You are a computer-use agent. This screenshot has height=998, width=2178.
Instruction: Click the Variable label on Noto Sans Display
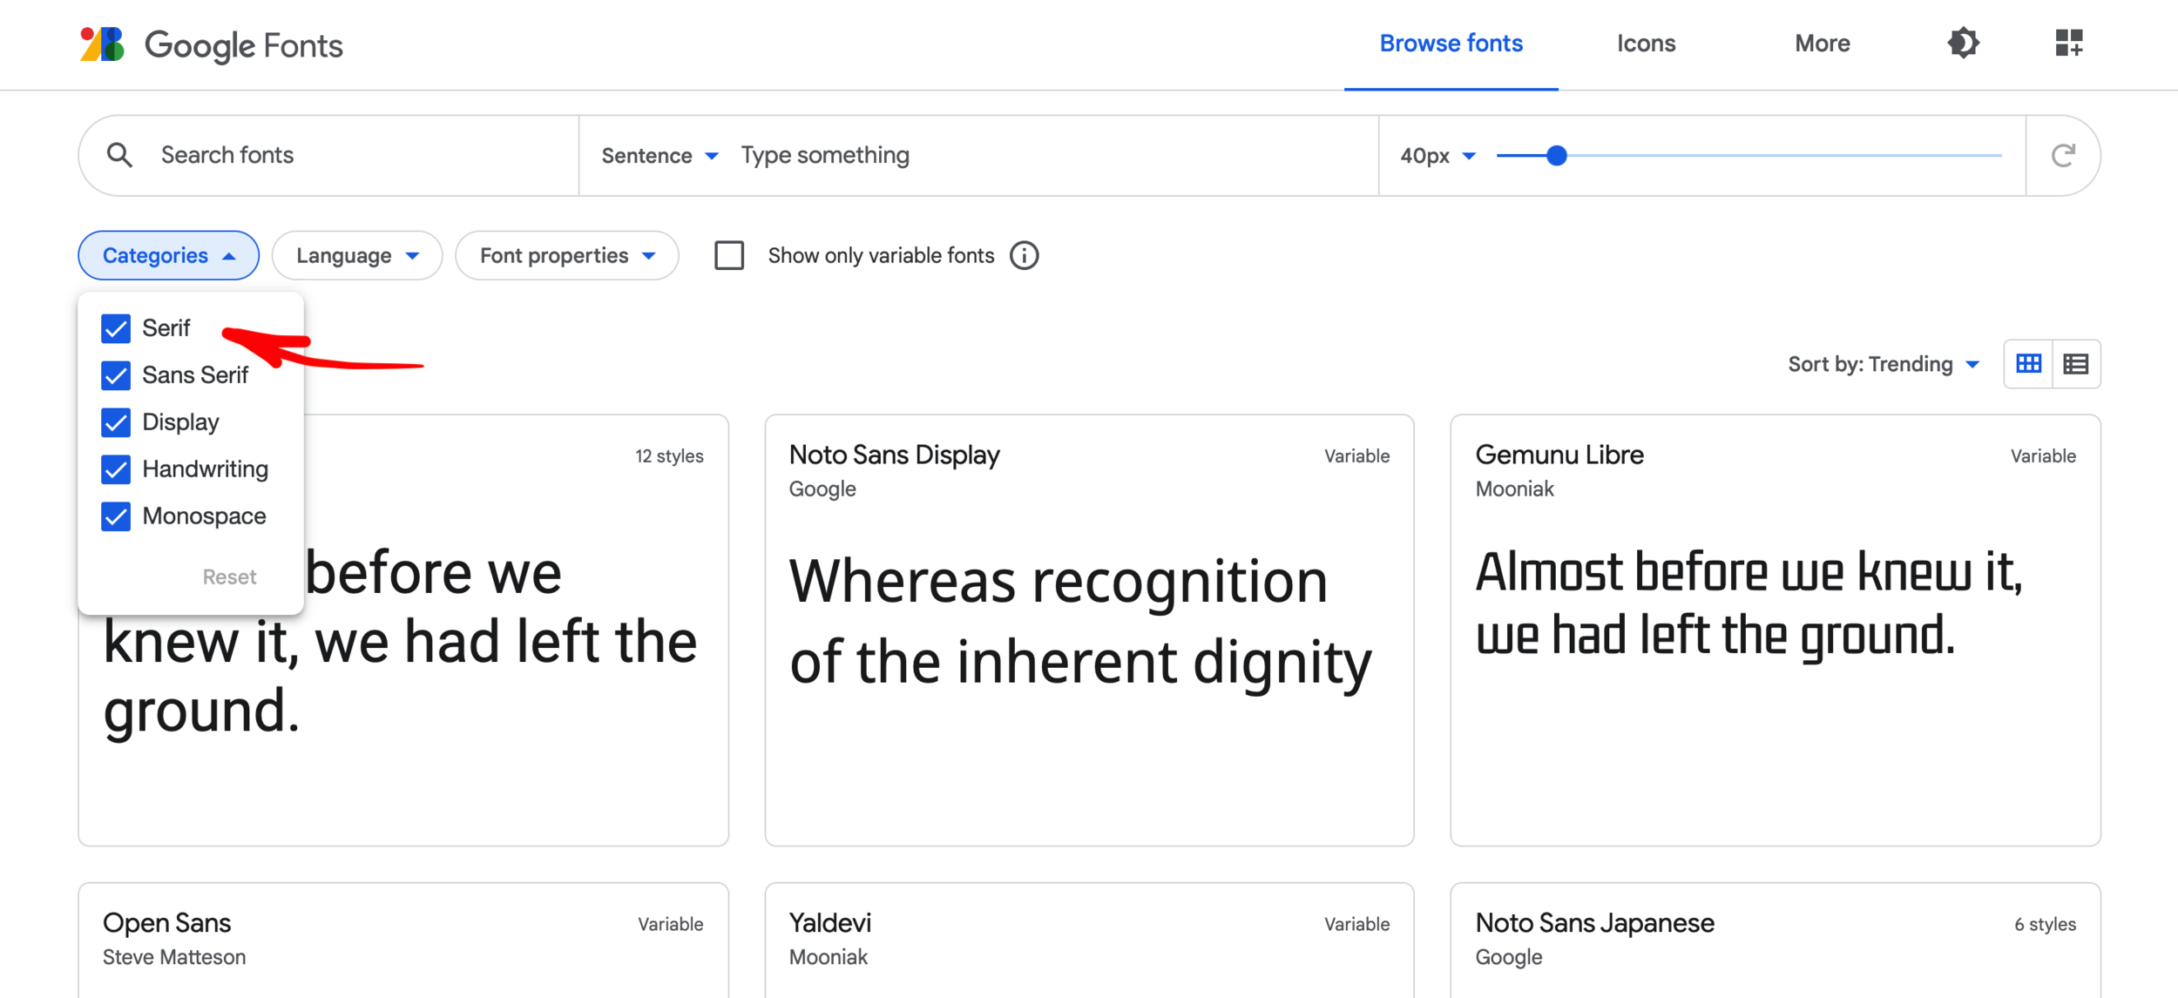pos(1356,456)
